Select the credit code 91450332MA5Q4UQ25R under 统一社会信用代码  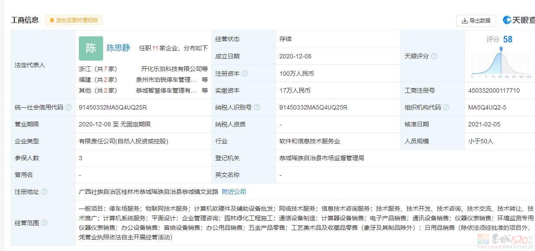113,107
